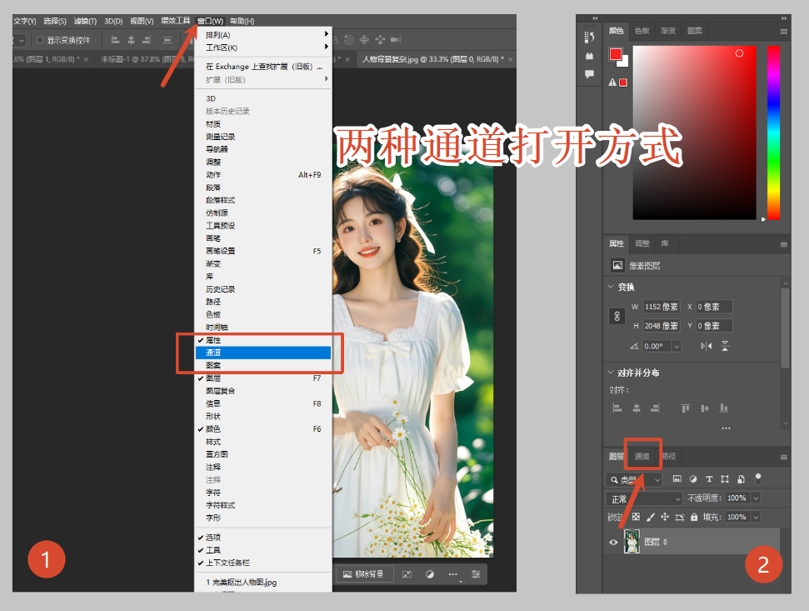Image resolution: width=809 pixels, height=611 pixels.
Task: Click the link width and height chain icon
Action: click(617, 316)
